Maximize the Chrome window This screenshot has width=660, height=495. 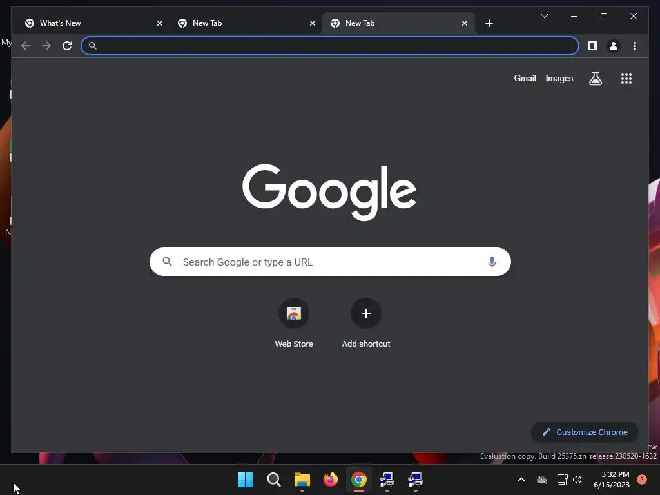point(603,16)
